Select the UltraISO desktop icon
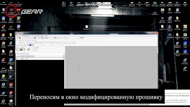190x107 pixels. [3, 85]
